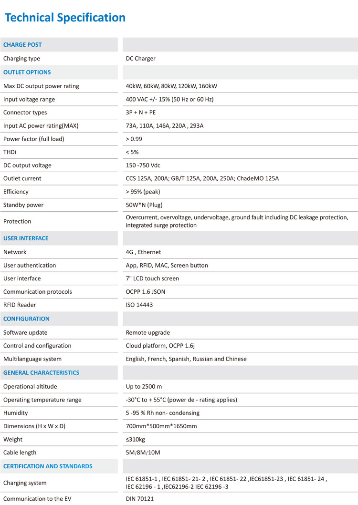
Task: Select the GENERAL CHARACTERISTICS section header
Action: (41, 372)
